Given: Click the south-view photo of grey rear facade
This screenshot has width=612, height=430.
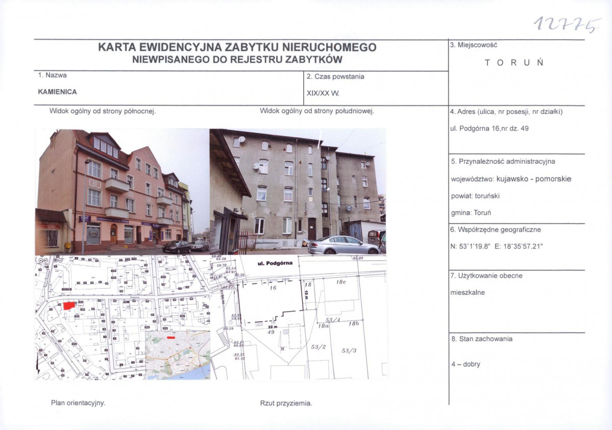Looking at the screenshot, I should tap(298, 192).
